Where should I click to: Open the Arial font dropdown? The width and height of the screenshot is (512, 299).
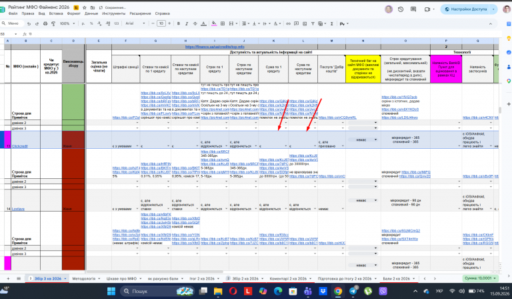click(135, 23)
